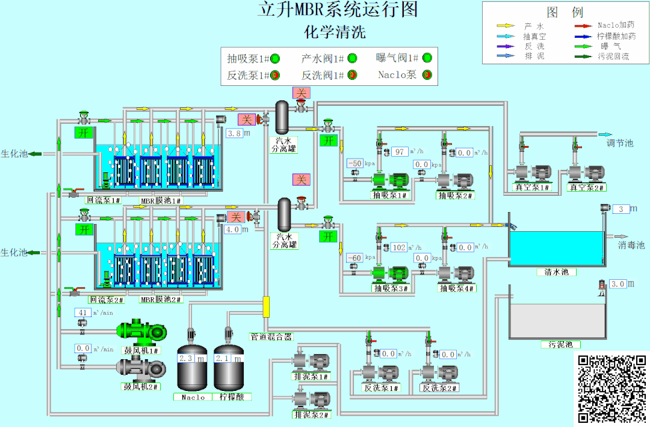Select the lower 汽水分离罐 separator tank
The image size is (650, 427).
tap(284, 215)
